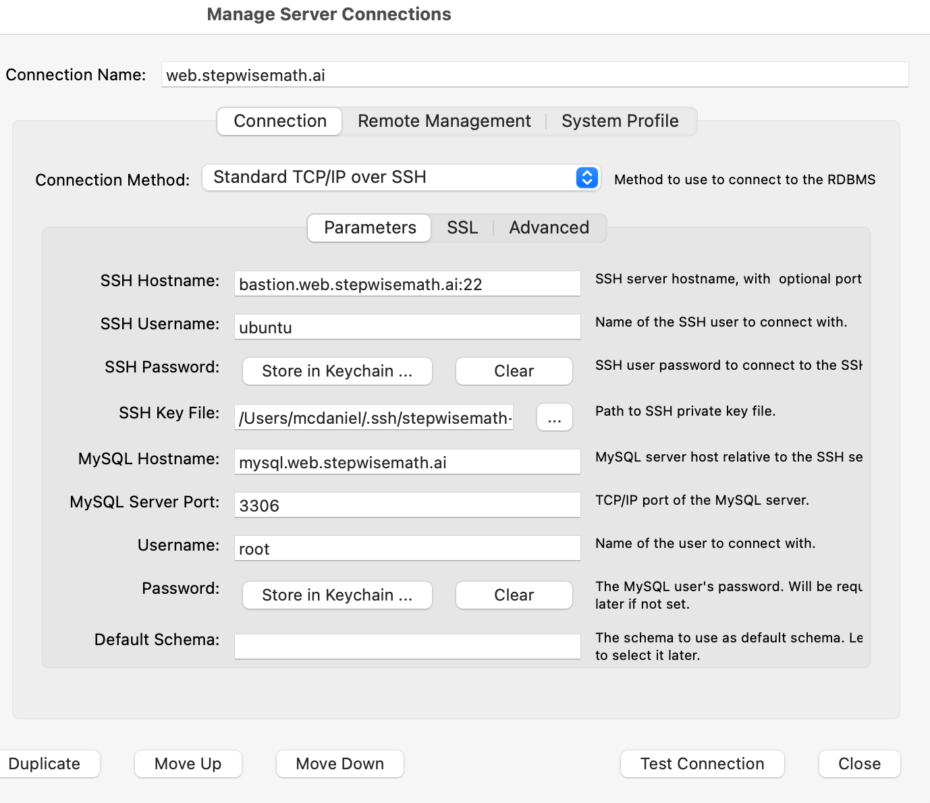Switch to the Remote Management tab
Image resolution: width=930 pixels, height=803 pixels.
click(444, 121)
